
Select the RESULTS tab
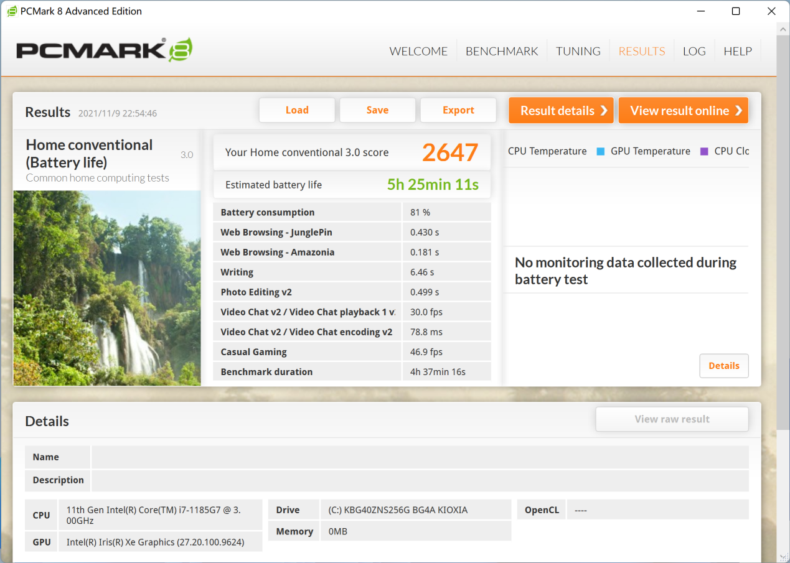tap(642, 51)
